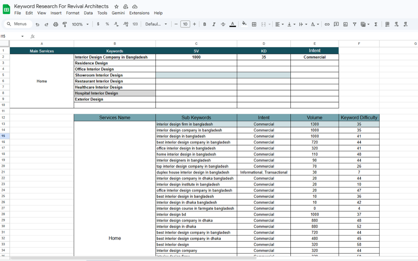Click the Menus search button
Image resolution: width=418 pixels, height=261 pixels.
(17, 24)
